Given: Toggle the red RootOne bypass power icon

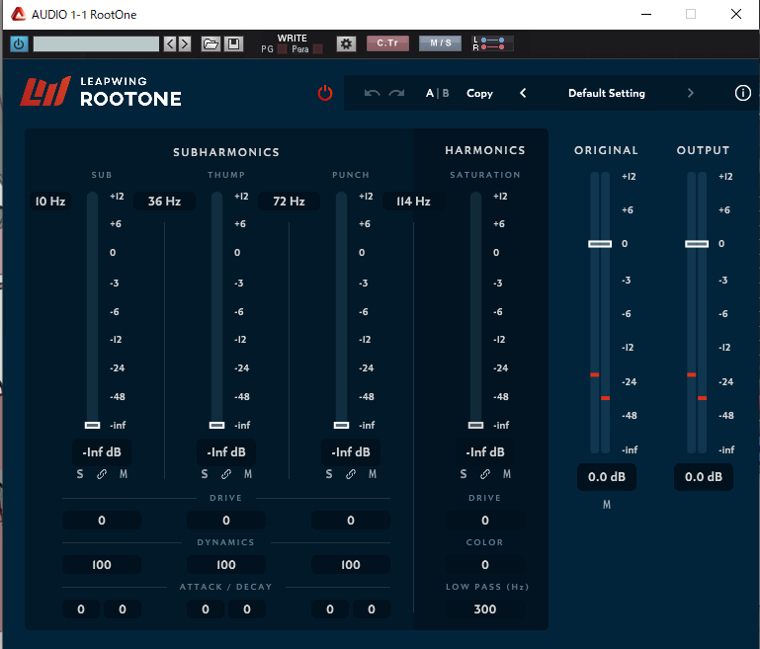Looking at the screenshot, I should click(x=325, y=93).
